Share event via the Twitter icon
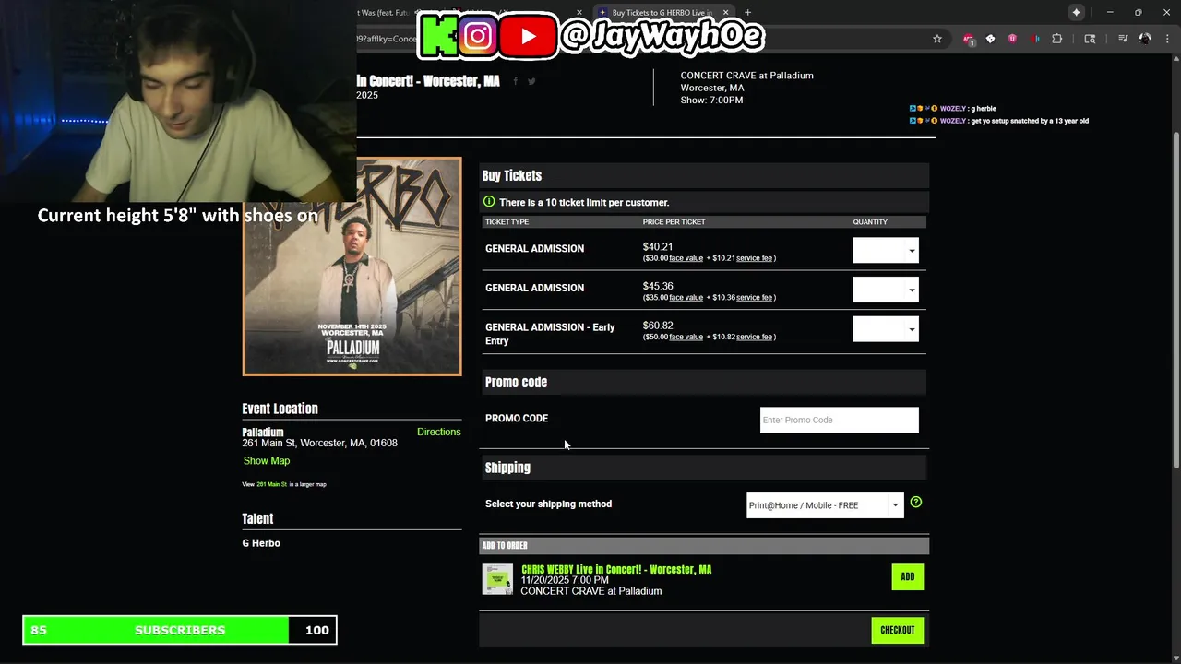The height and width of the screenshot is (664, 1181). [x=531, y=81]
